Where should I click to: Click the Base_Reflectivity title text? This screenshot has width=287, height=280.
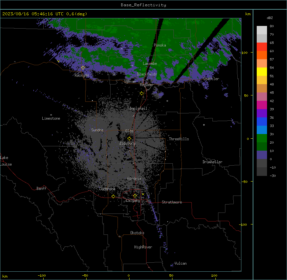point(143,5)
